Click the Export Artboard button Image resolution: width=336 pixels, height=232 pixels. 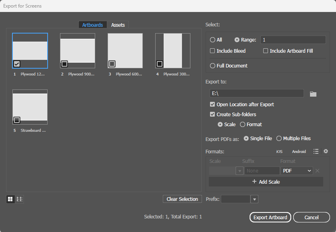click(270, 217)
